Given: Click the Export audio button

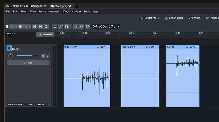Looking at the screenshot, I should tap(174, 18).
